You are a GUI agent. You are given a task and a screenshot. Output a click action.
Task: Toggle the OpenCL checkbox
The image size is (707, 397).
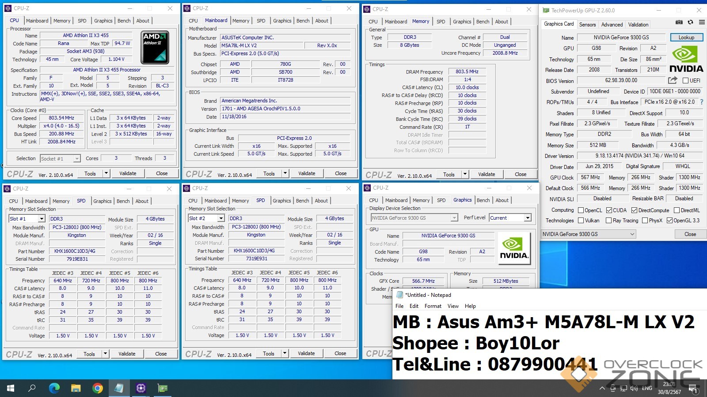pos(581,210)
